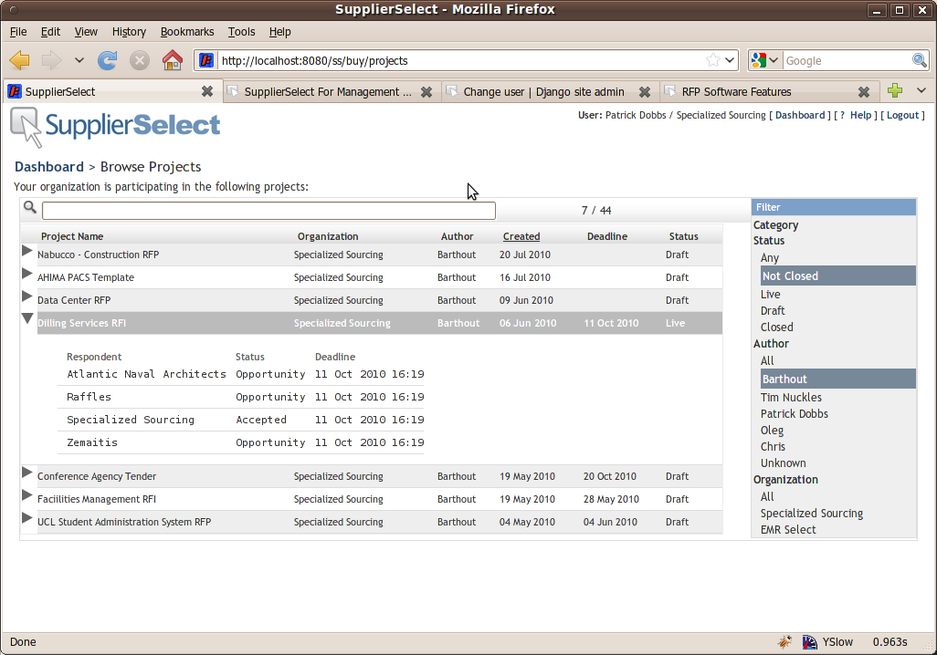Screen dimensions: 937x655
Task: Expand the Conference Agency Tender row
Action: coord(26,473)
